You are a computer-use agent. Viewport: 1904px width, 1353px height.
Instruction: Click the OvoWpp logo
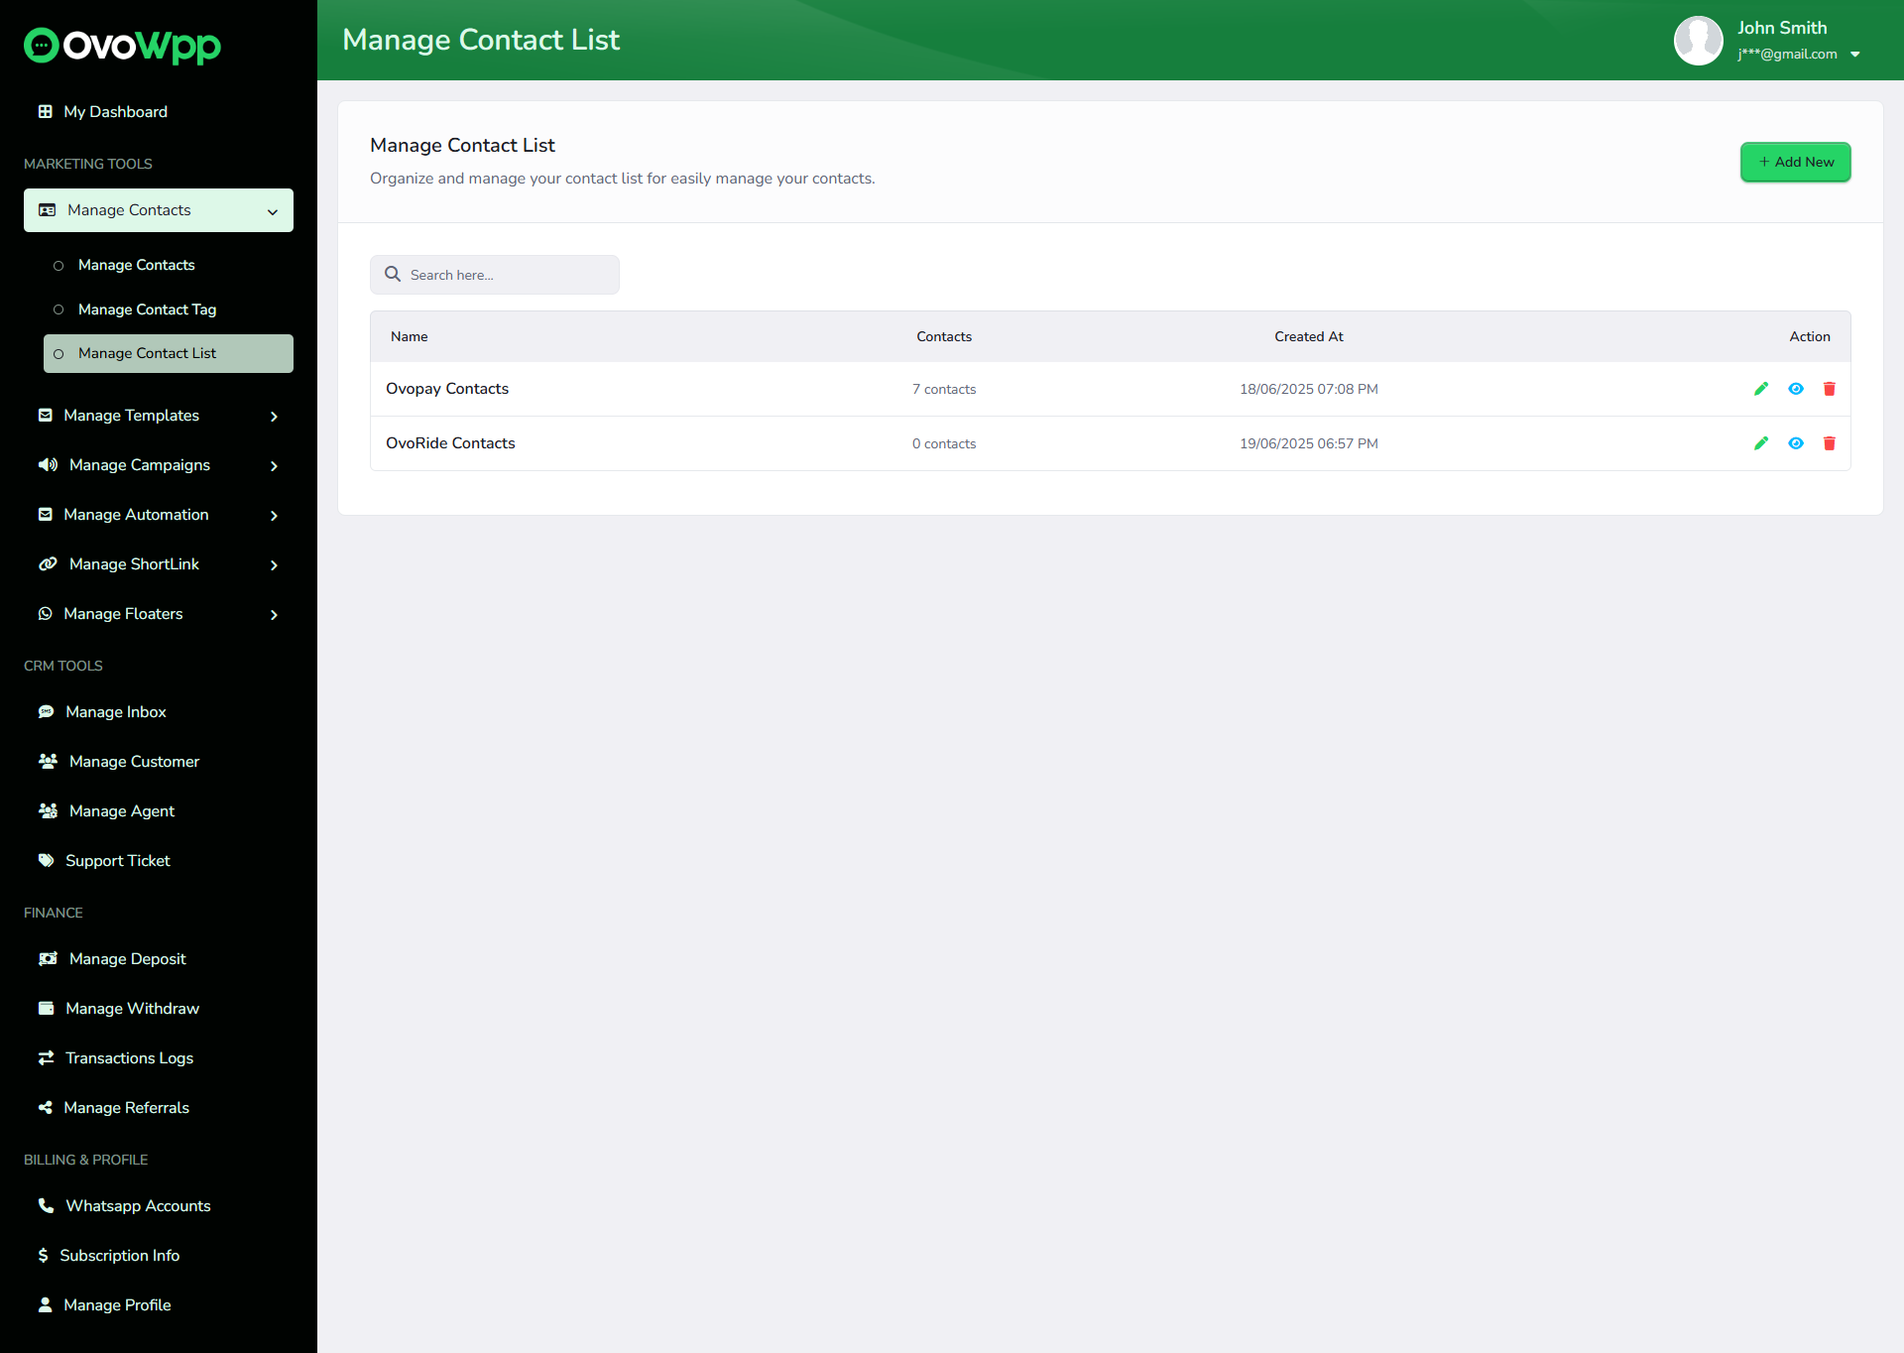point(123,45)
